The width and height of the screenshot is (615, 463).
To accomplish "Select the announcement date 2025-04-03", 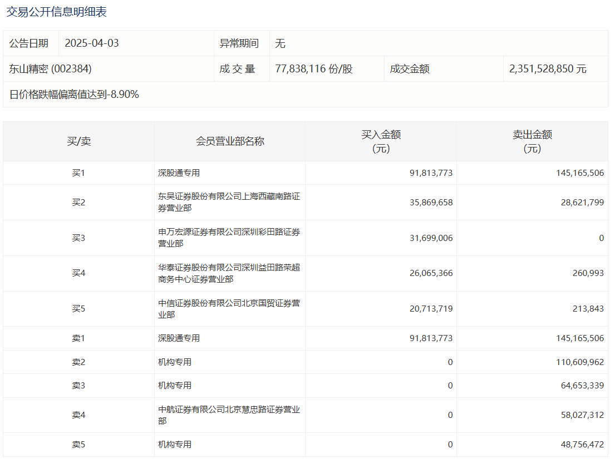I will (92, 43).
